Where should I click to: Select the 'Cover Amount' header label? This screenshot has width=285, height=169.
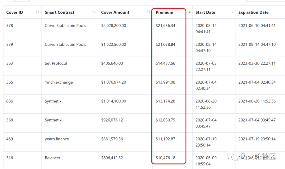[115, 12]
